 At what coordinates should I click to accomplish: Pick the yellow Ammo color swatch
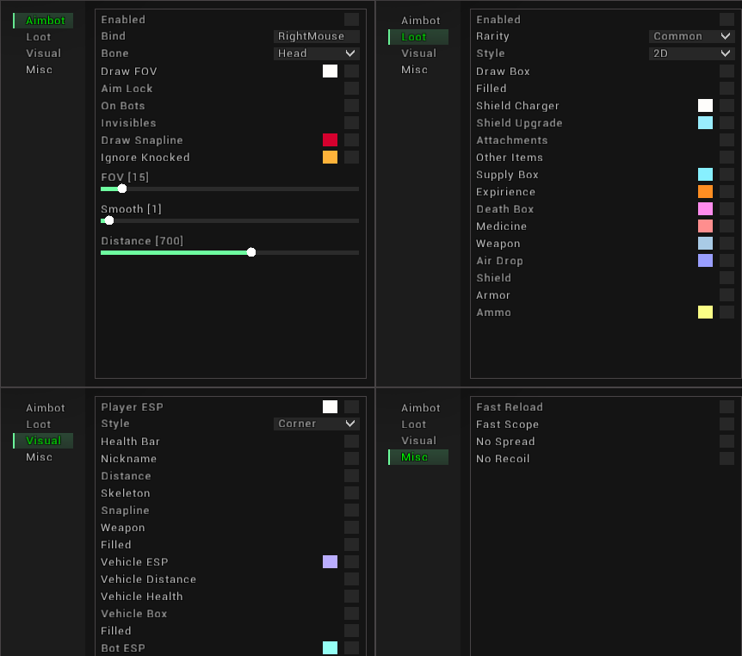(705, 312)
